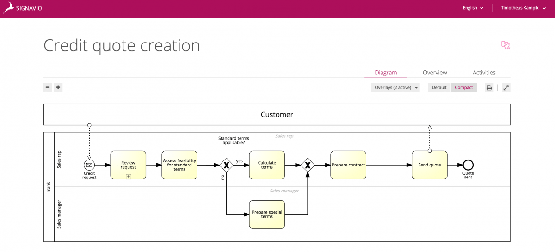The height and width of the screenshot is (252, 555).
Task: Print the diagram using printer icon
Action: (489, 87)
